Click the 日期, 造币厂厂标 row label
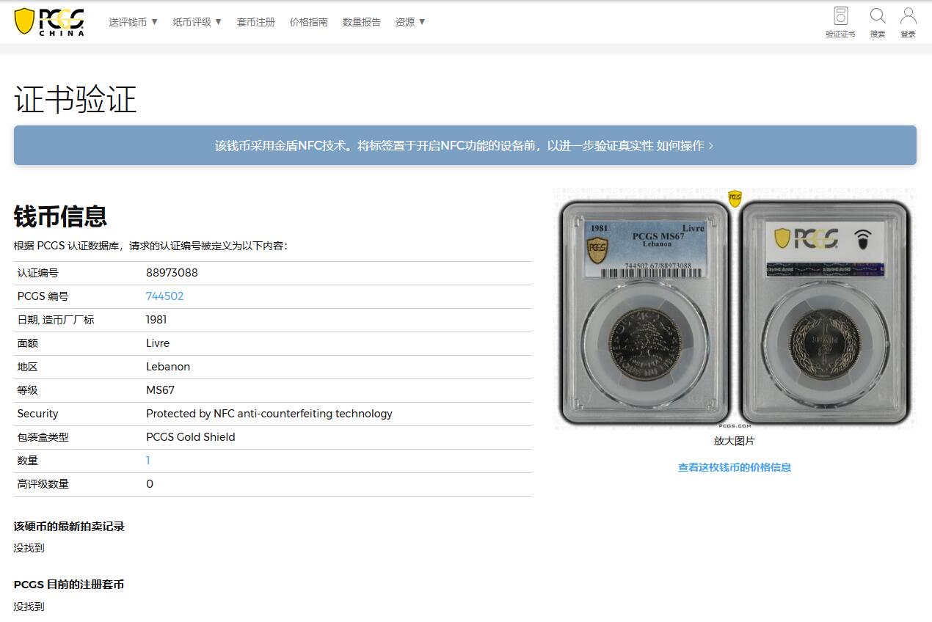This screenshot has width=932, height=622. [x=56, y=320]
